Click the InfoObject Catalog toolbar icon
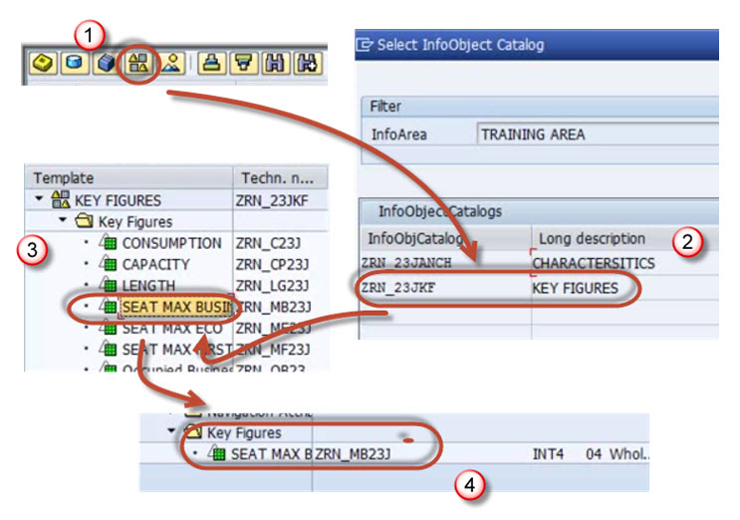740x520 pixels. (x=139, y=63)
